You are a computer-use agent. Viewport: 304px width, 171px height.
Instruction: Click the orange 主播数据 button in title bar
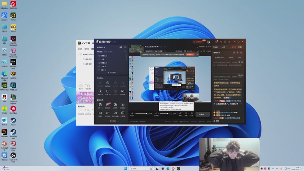tap(198, 42)
